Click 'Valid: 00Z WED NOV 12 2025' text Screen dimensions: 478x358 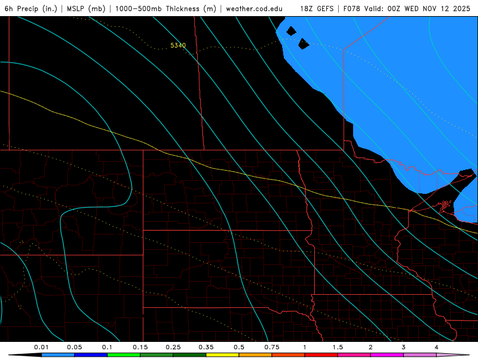pos(416,8)
